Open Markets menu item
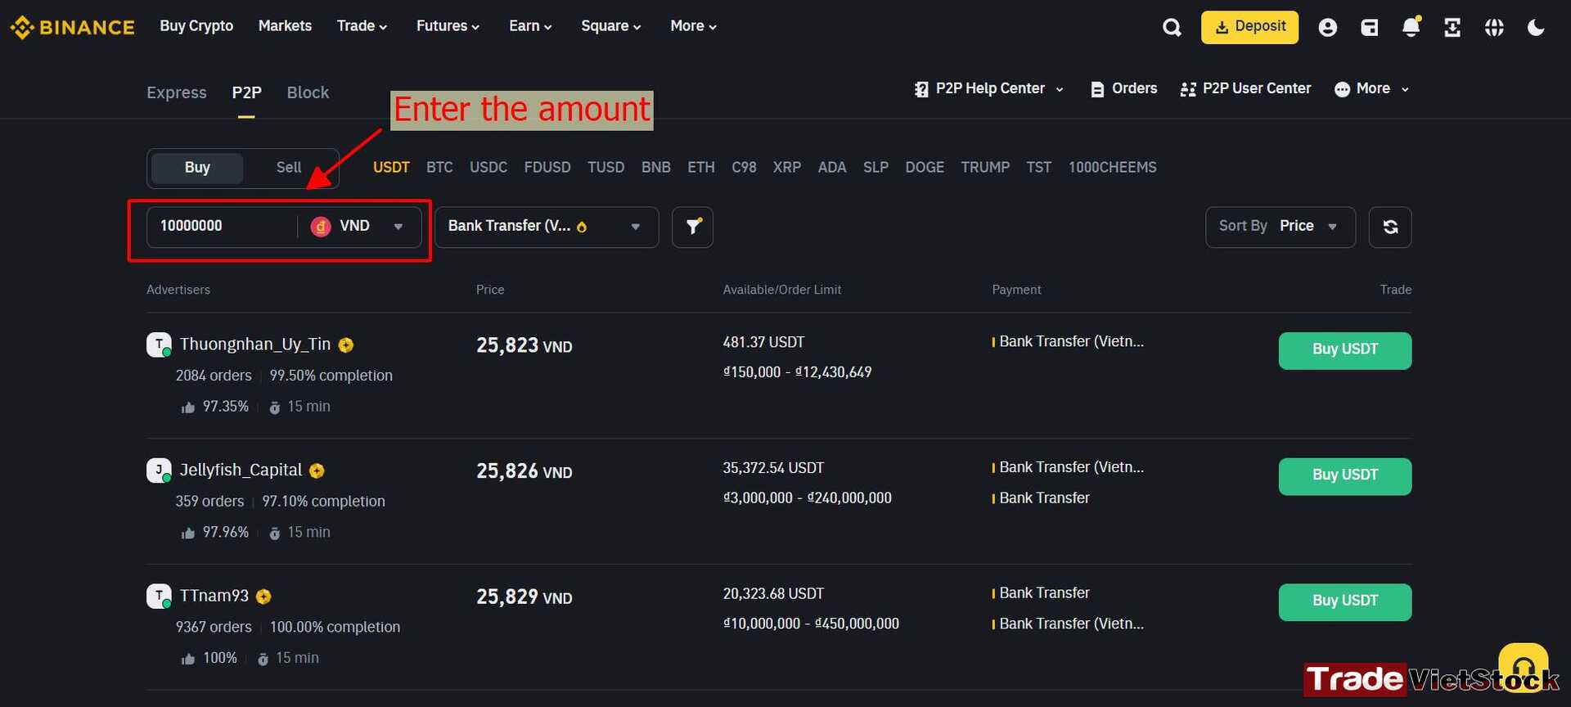Image resolution: width=1571 pixels, height=707 pixels. tap(285, 26)
